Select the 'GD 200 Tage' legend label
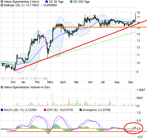This screenshot has height=139, width=147. (81, 2)
